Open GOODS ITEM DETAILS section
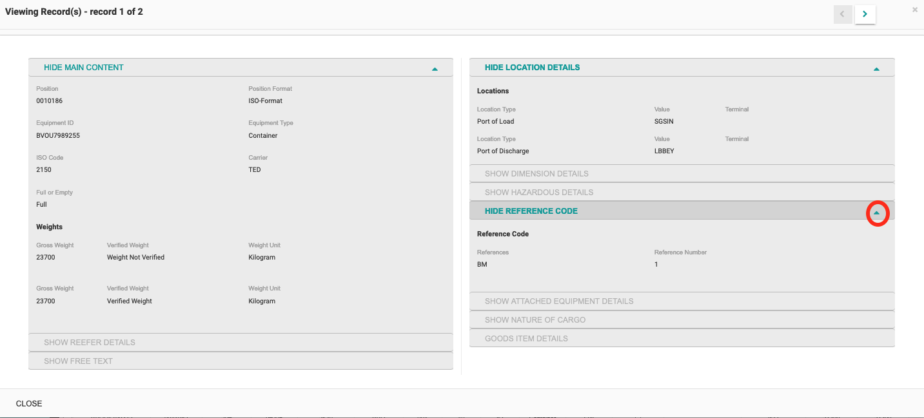This screenshot has width=924, height=418. pyautogui.click(x=526, y=339)
